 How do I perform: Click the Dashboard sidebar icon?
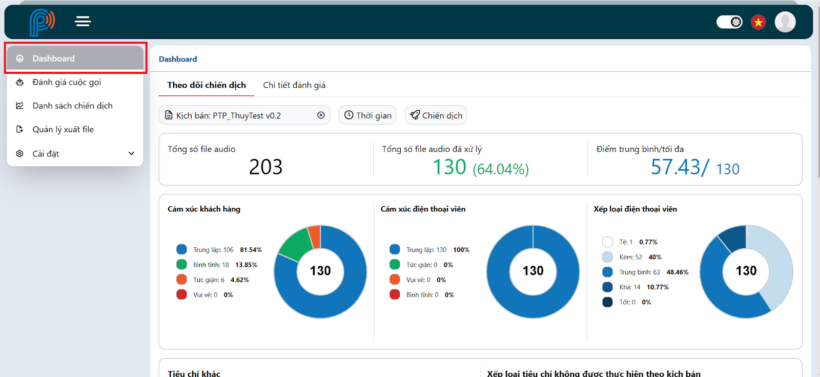click(x=19, y=58)
